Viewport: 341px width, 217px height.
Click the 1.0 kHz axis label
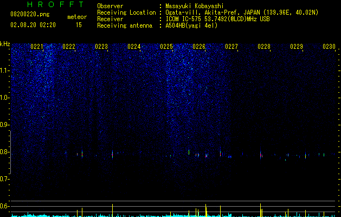(x=4, y=98)
